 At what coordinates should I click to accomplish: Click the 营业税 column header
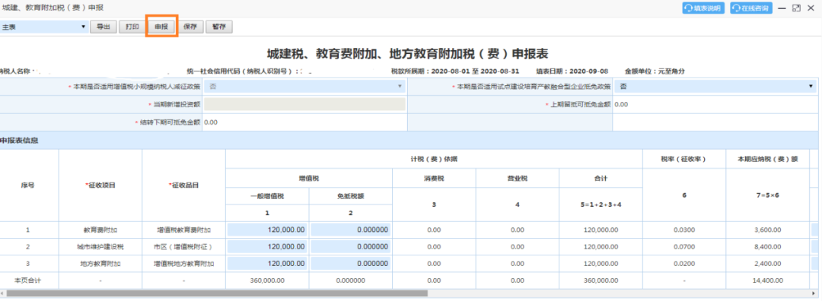pos(518,179)
